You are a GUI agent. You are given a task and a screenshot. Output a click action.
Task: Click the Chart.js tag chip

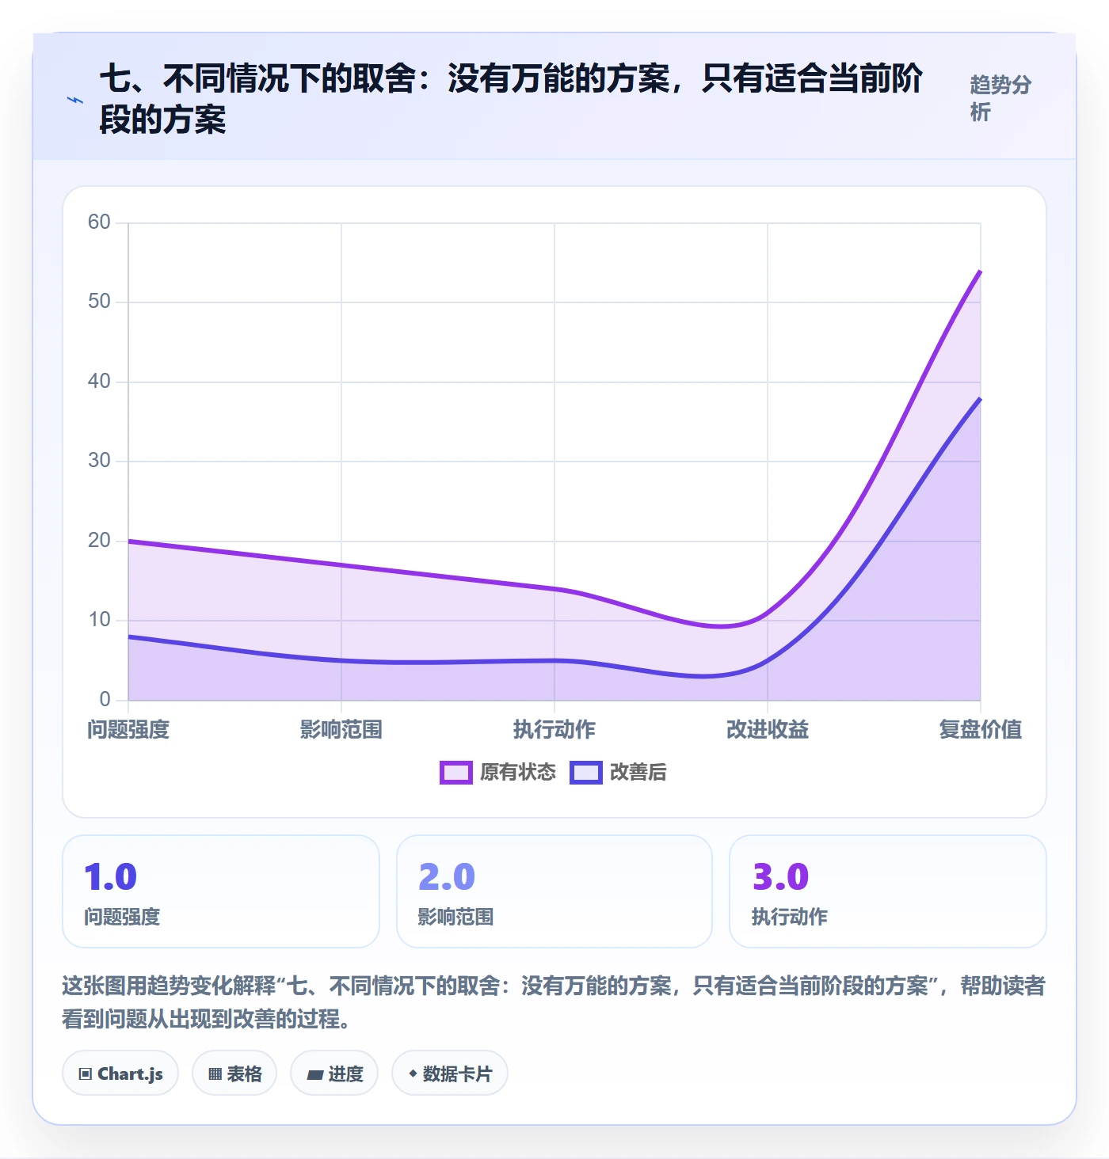tap(120, 1073)
